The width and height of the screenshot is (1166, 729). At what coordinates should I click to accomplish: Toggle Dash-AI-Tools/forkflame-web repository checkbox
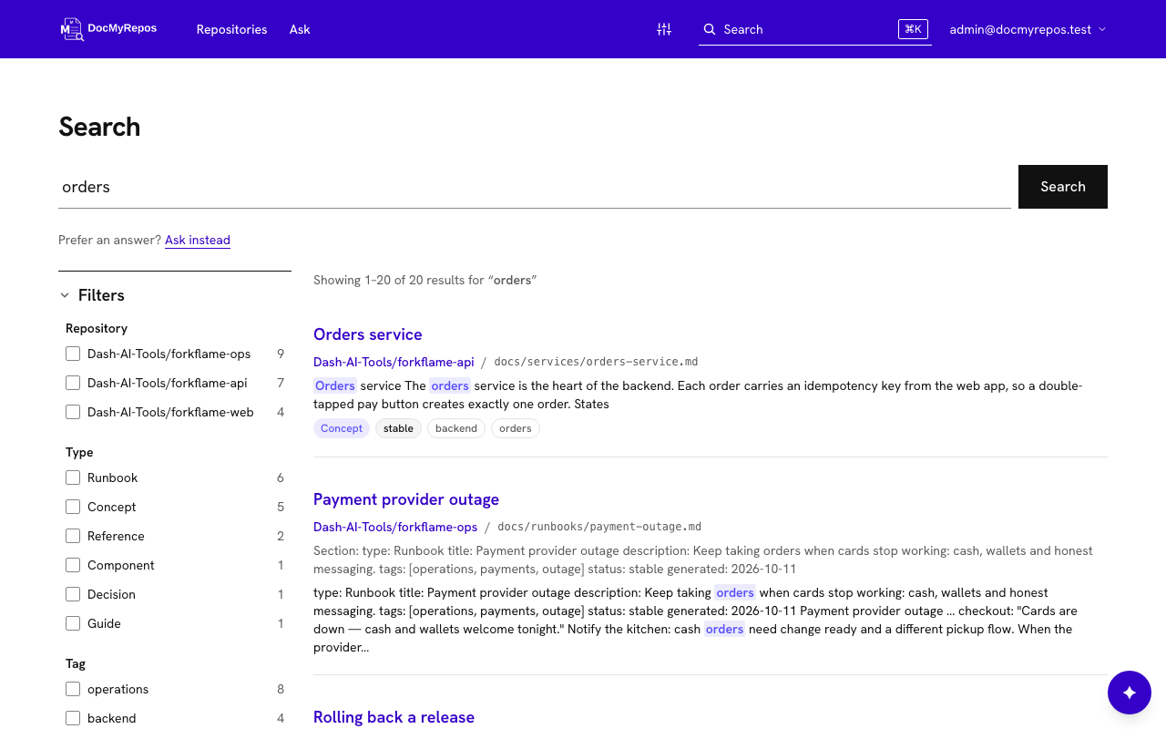click(73, 412)
